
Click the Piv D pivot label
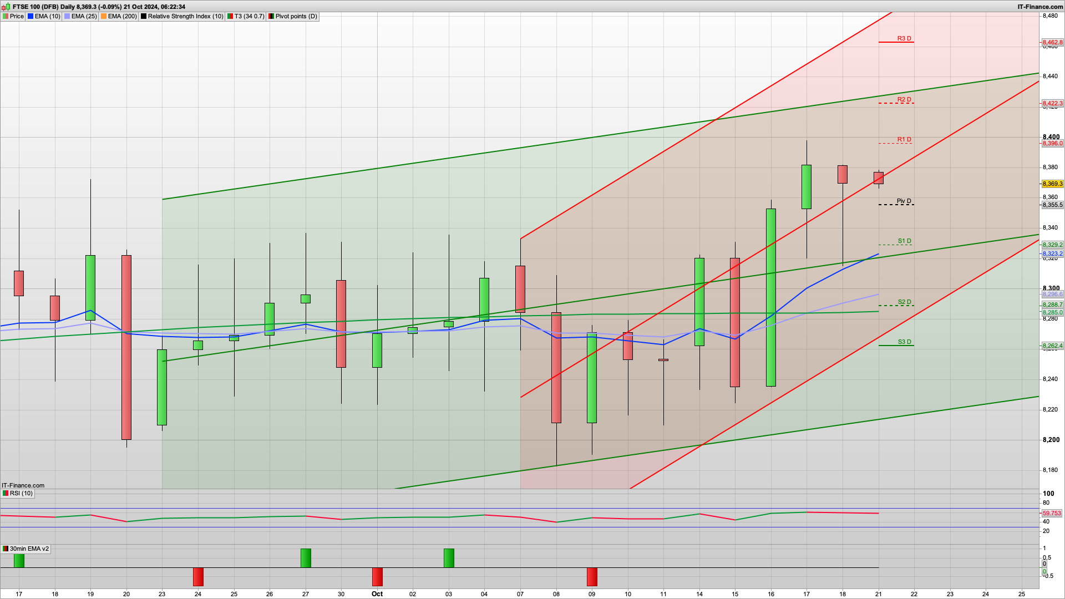click(904, 201)
